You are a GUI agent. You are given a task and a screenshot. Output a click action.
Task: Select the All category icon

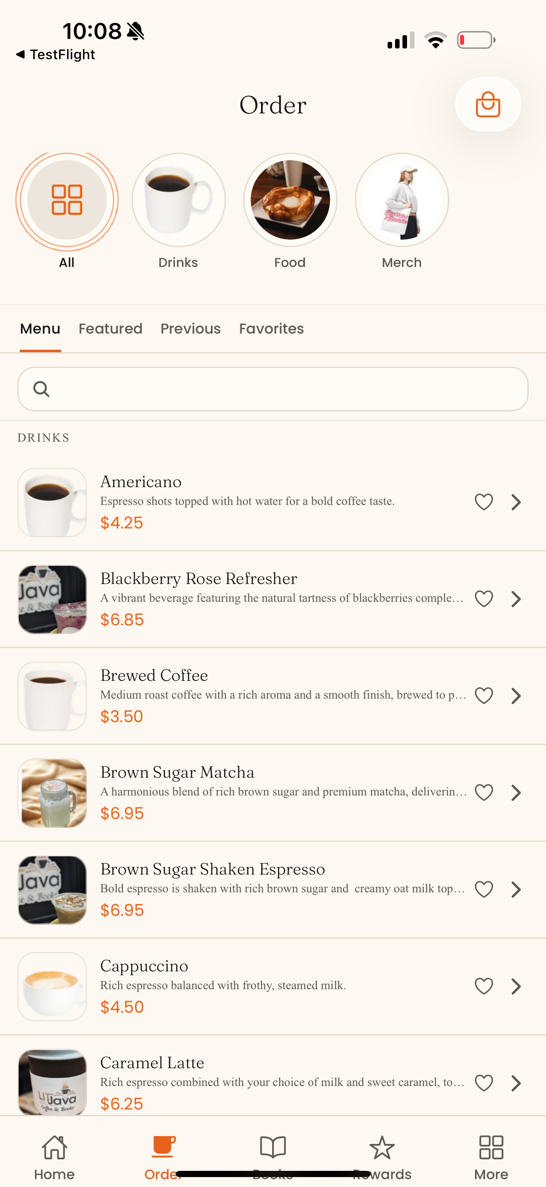click(x=67, y=200)
